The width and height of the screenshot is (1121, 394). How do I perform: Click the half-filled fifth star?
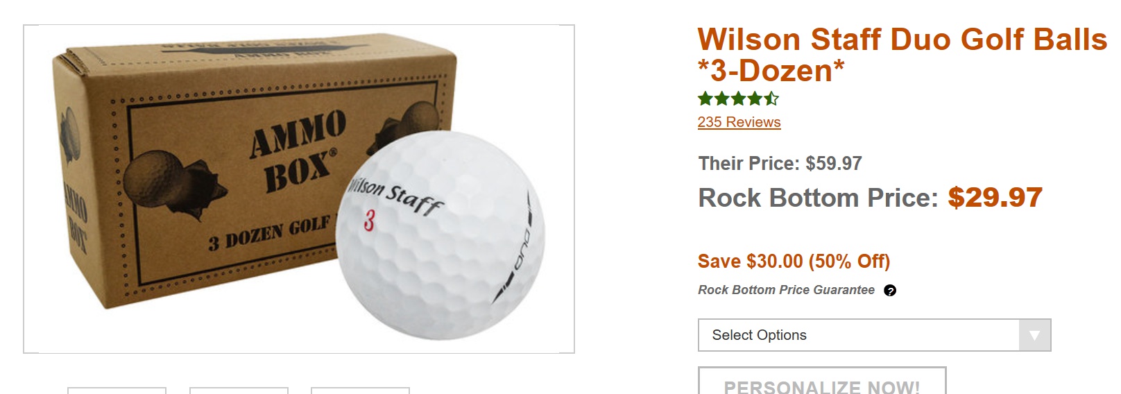point(771,98)
